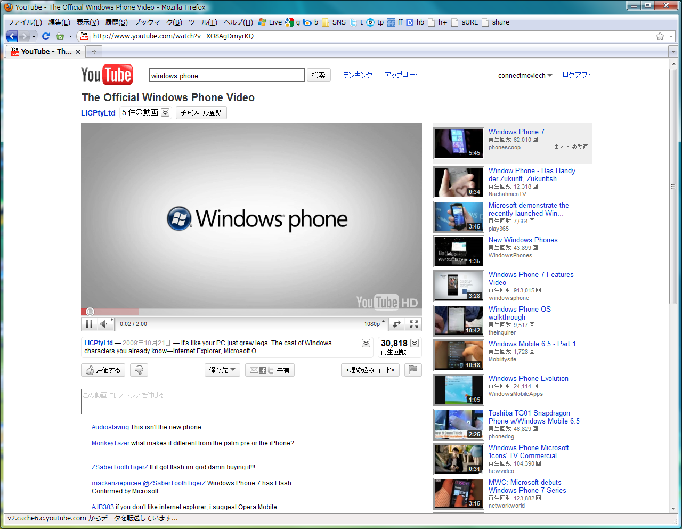Expand the 30,818 views statistics
The height and width of the screenshot is (529, 682).
point(415,343)
